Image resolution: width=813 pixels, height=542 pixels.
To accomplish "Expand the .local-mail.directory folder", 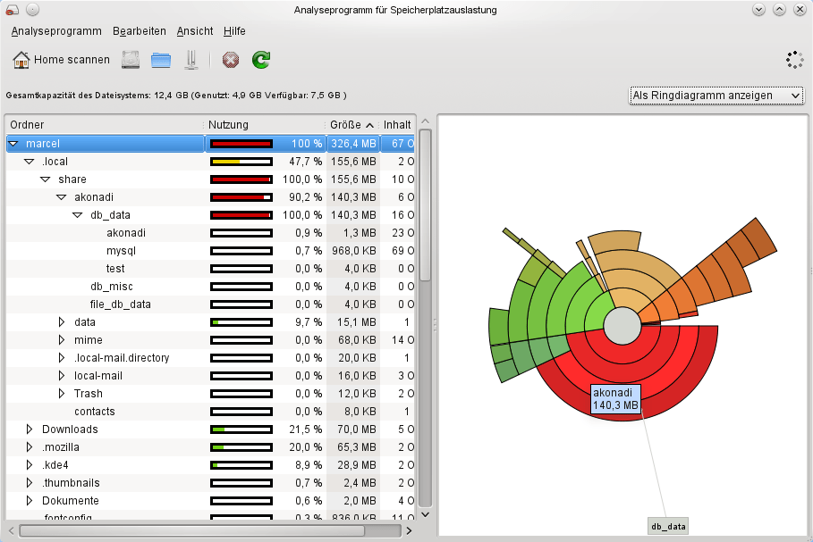I will (x=62, y=358).
